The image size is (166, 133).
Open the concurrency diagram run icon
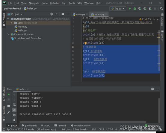tap(150, 9)
